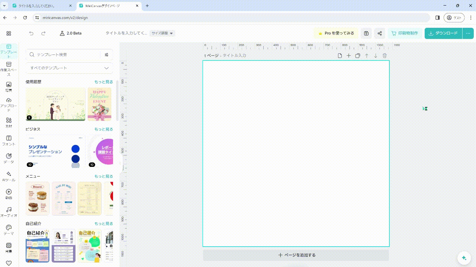Delete the page with the trash icon

385,55
